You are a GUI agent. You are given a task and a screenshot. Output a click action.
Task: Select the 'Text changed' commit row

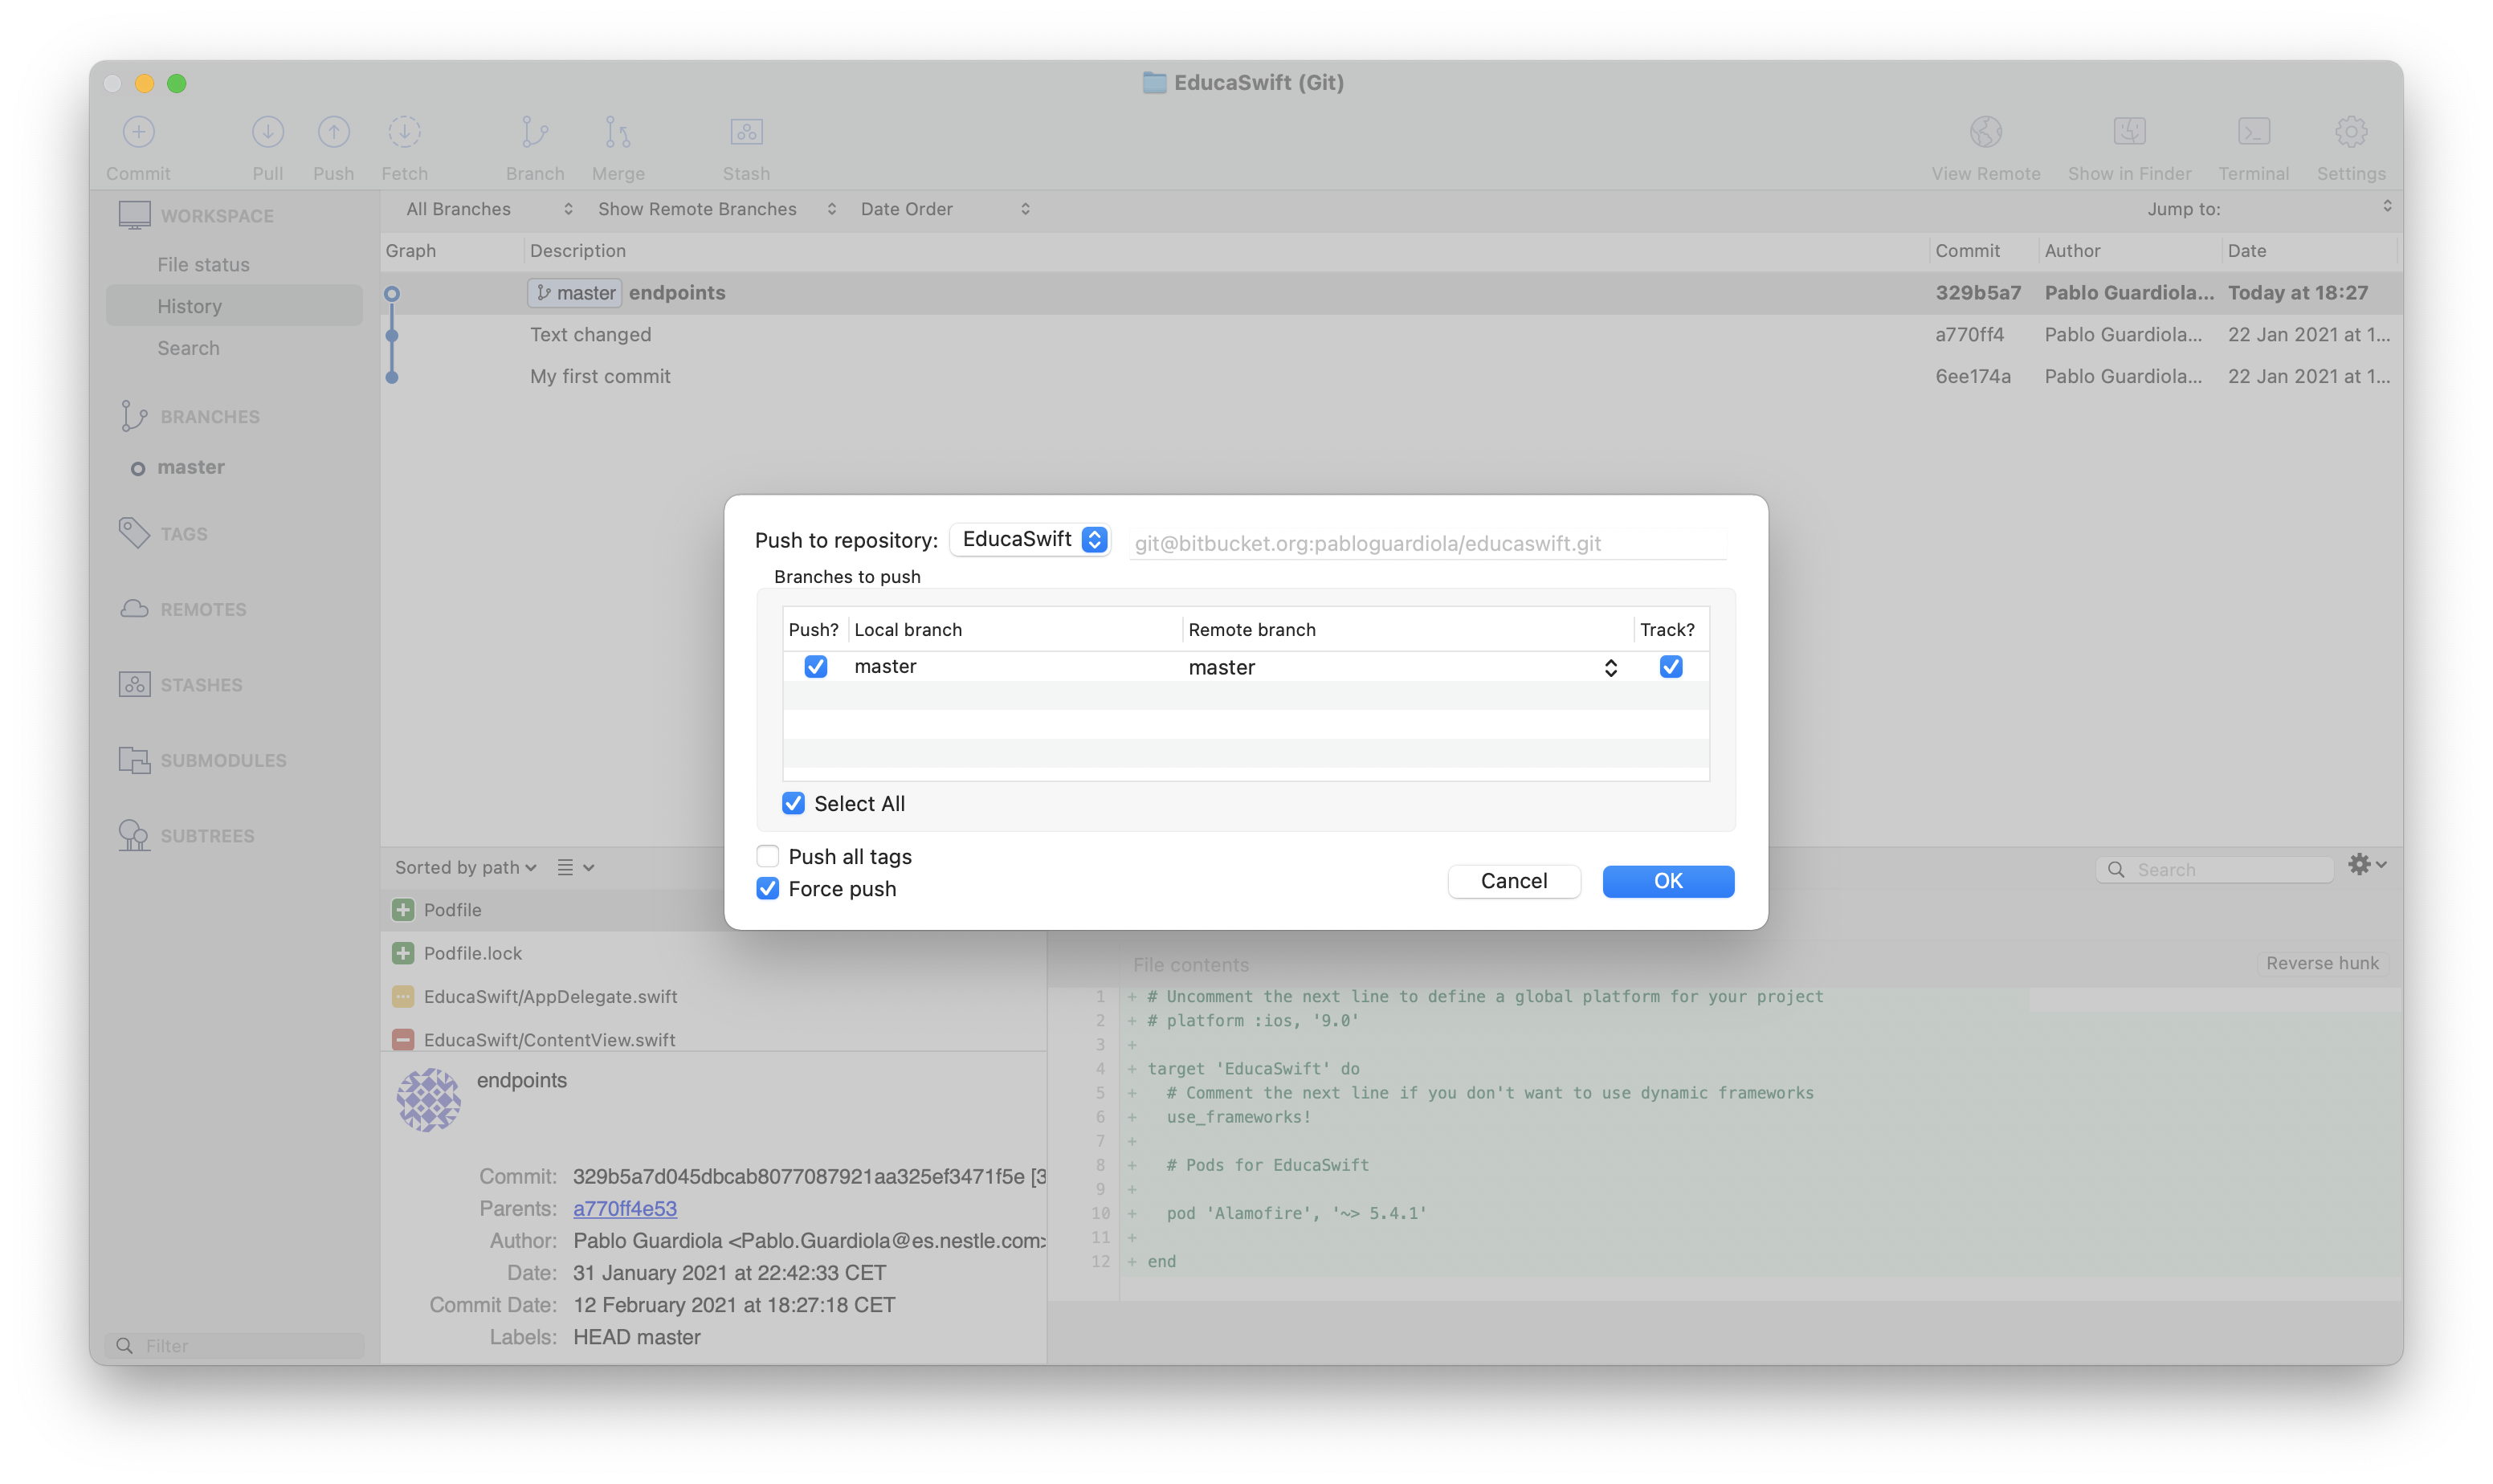point(1391,335)
